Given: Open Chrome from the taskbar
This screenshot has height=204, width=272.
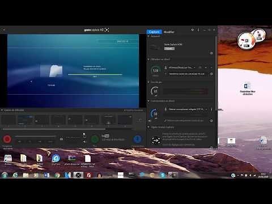Looking at the screenshot, I should [x=57, y=175].
